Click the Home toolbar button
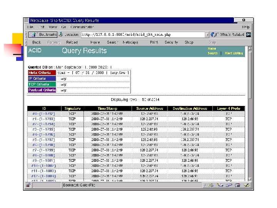Image resolution: width=277 pixels, height=208 pixels. click(95, 42)
